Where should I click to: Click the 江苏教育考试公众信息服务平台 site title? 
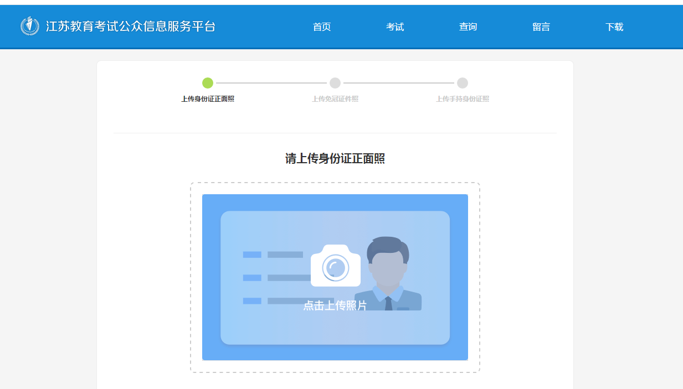click(x=131, y=26)
